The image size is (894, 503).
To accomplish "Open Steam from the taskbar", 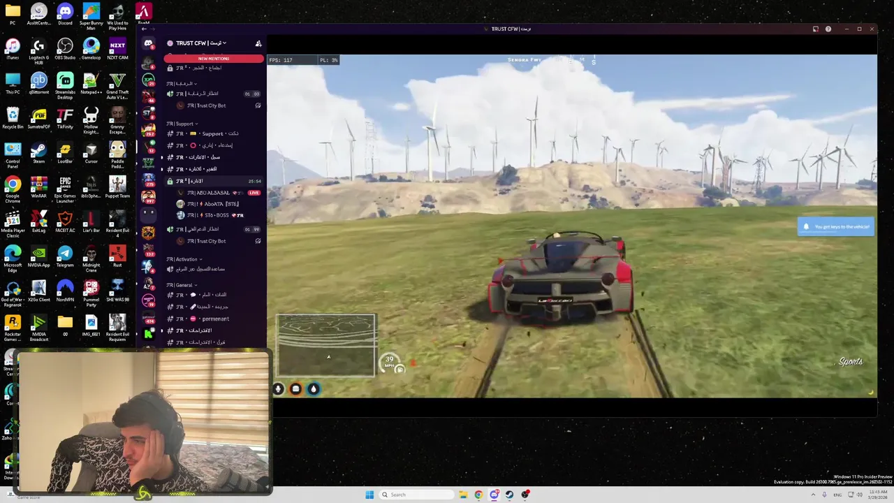I will [x=509, y=495].
